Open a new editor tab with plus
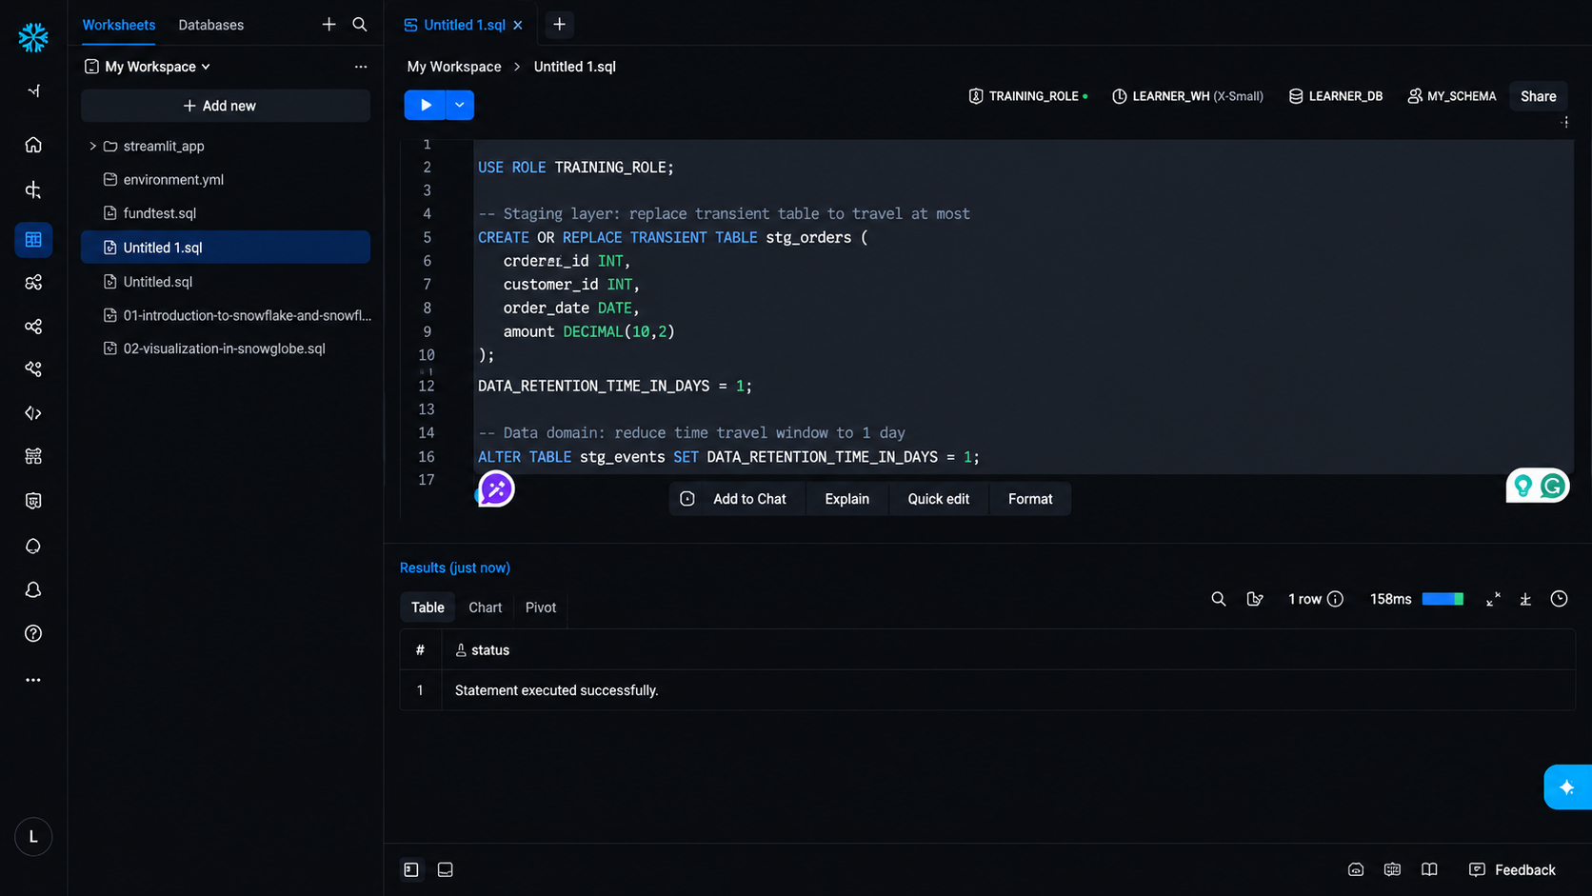Image resolution: width=1592 pixels, height=896 pixels. [x=560, y=25]
